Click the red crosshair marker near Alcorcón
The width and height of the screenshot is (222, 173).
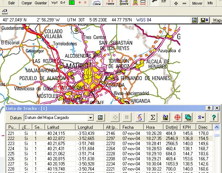pos(61,87)
